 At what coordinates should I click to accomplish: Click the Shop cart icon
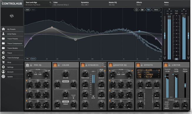(3, 62)
